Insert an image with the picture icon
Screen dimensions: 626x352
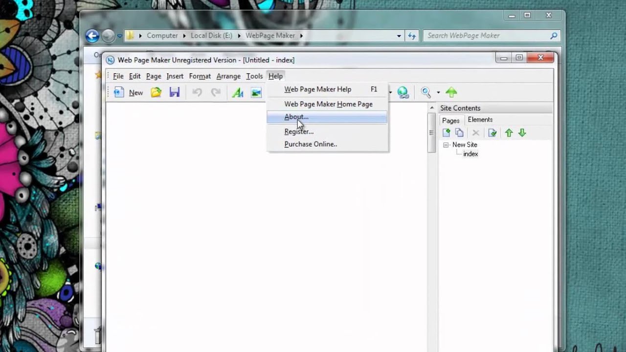[x=256, y=92]
